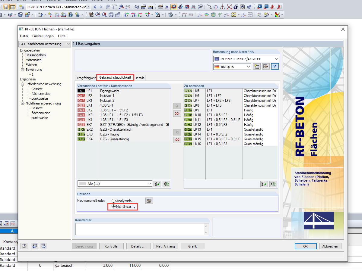Viewport: 362px width, 271px height.
Task: Open nonlinear settings via the hand icon
Action: pyautogui.click(x=149, y=201)
